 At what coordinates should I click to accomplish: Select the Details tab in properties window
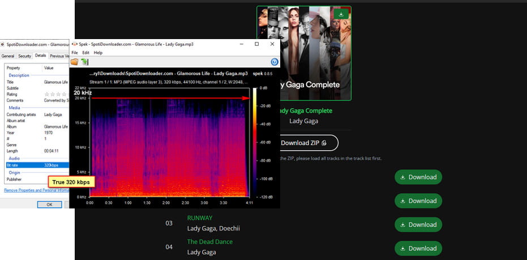[40, 56]
